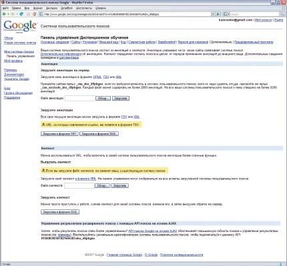Go back with the green back arrow

click(4, 14)
